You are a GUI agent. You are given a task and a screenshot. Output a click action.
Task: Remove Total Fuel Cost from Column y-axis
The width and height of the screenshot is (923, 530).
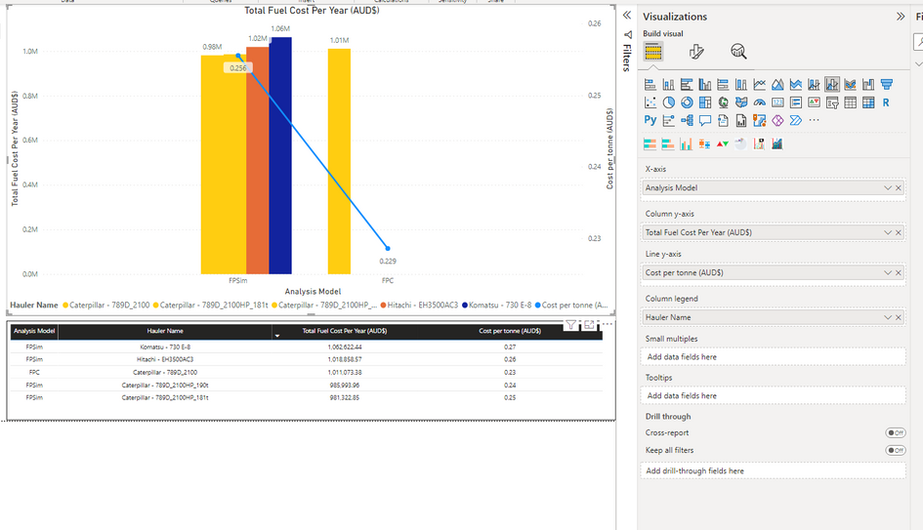[x=899, y=233]
